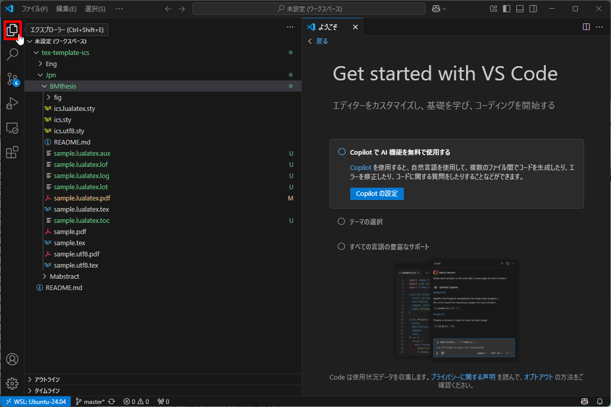Synchronize changes icon in status bar
This screenshot has width=611, height=407.
pos(112,401)
